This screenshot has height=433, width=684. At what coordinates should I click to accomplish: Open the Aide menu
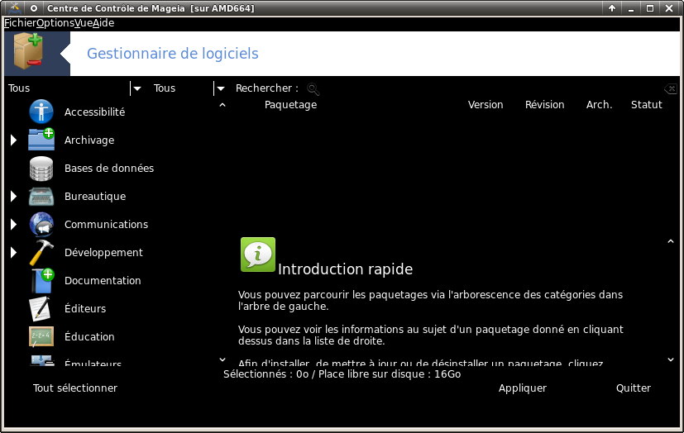[x=103, y=23]
